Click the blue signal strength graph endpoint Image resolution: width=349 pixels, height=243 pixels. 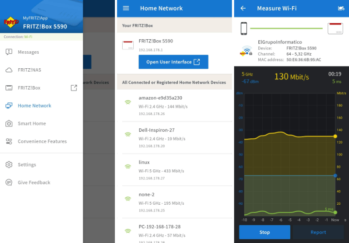click(335, 176)
